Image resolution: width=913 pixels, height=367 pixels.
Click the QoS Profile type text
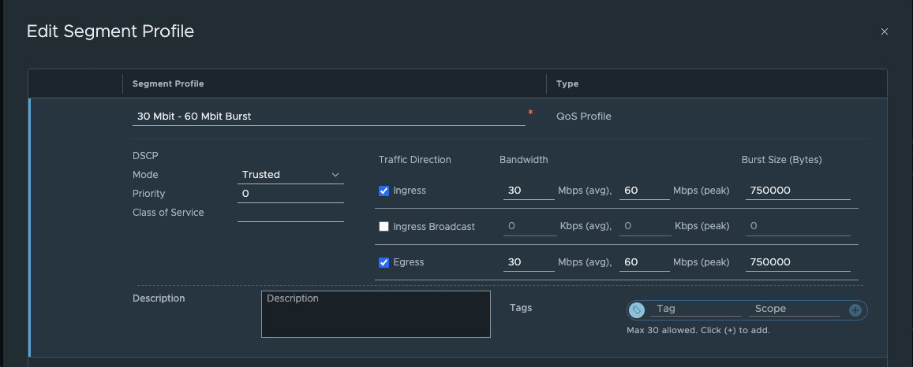pyautogui.click(x=583, y=117)
